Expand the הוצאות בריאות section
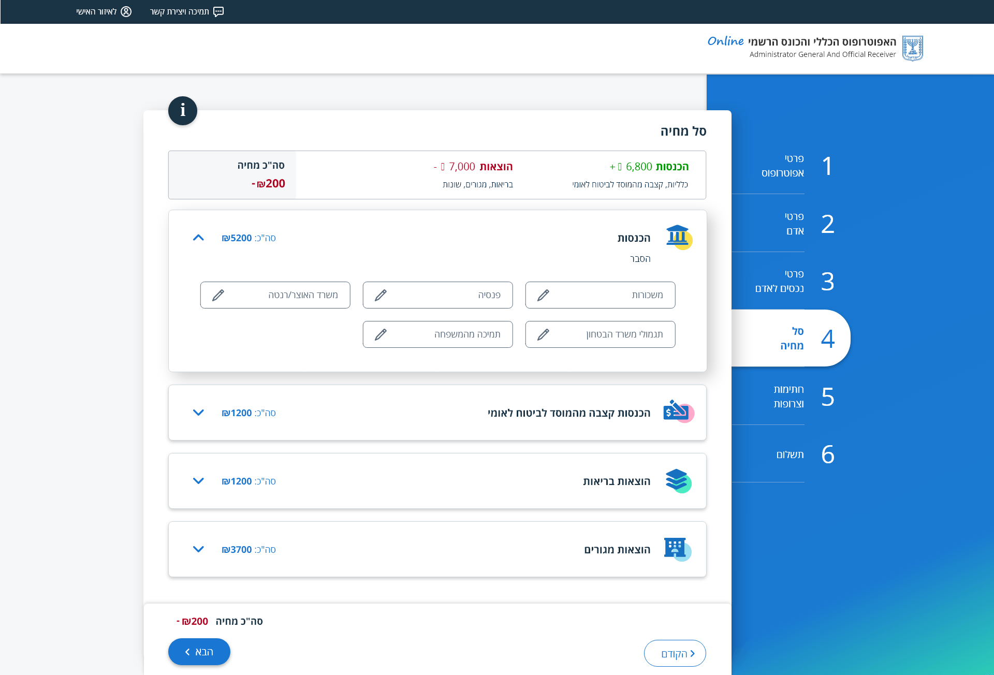 click(x=198, y=481)
